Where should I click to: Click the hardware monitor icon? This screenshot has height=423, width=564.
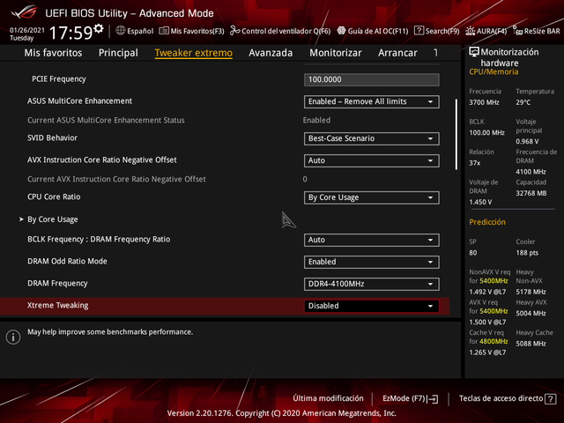474,52
